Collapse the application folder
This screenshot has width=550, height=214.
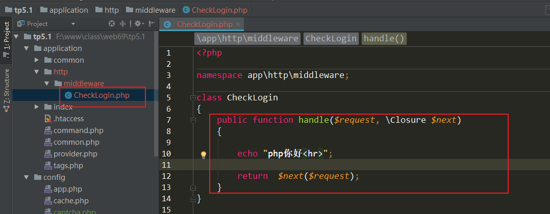26,48
